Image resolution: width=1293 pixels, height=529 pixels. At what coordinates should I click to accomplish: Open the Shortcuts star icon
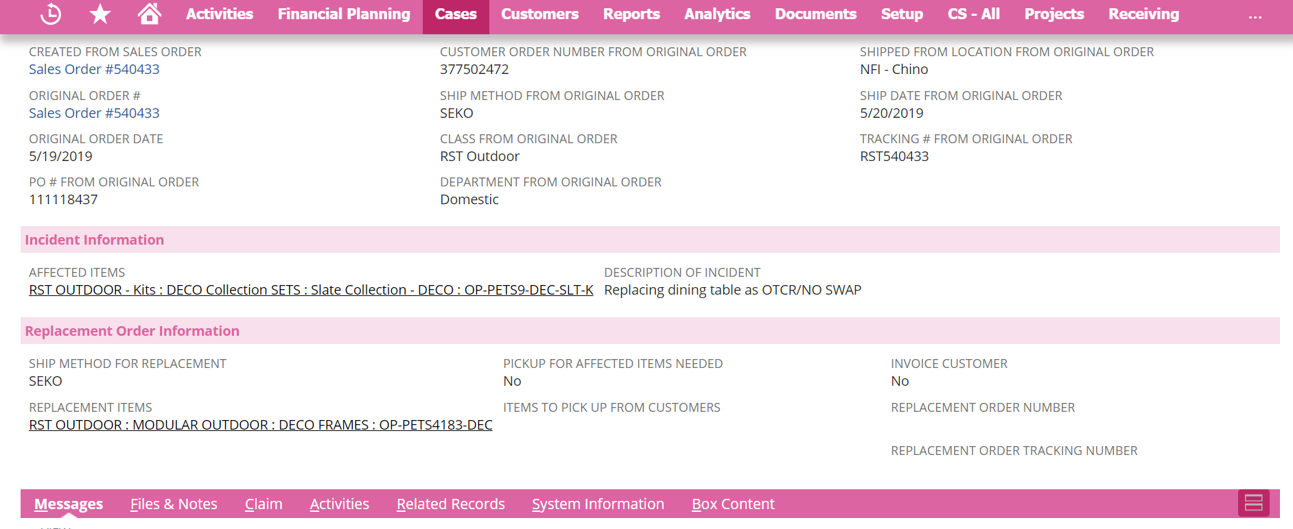click(100, 14)
